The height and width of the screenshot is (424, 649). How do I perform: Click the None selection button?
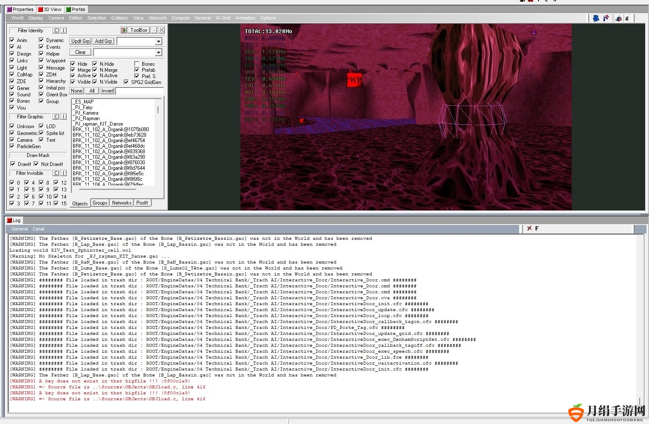[x=76, y=91]
